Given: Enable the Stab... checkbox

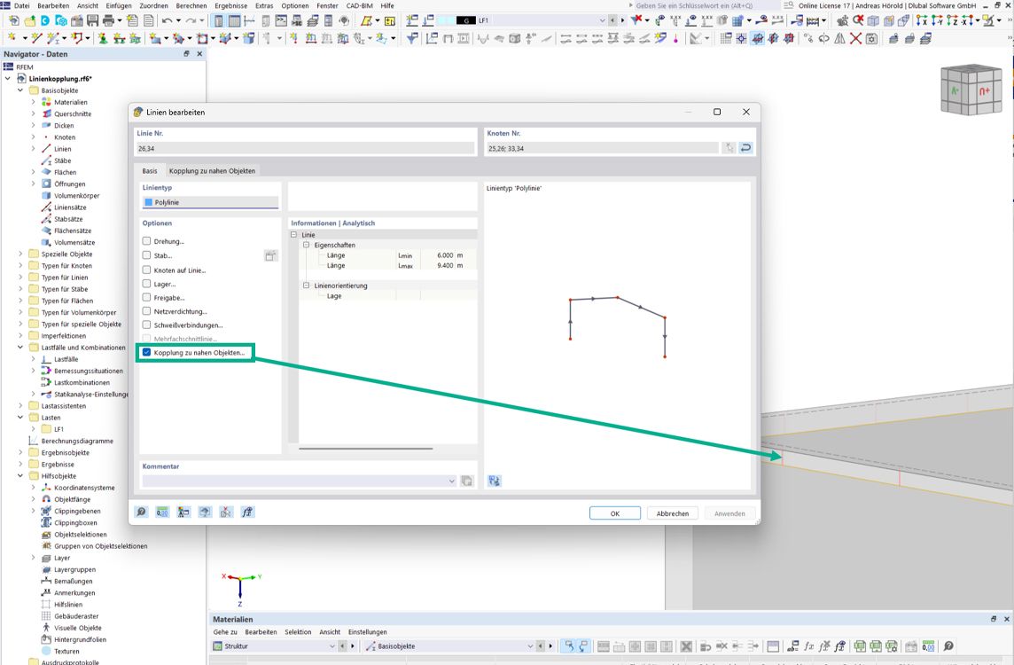Looking at the screenshot, I should [147, 255].
